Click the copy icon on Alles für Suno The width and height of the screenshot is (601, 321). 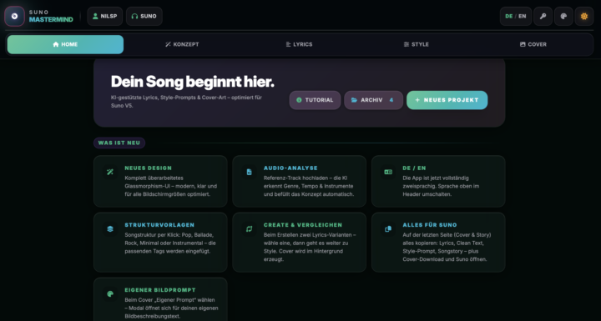point(388,229)
